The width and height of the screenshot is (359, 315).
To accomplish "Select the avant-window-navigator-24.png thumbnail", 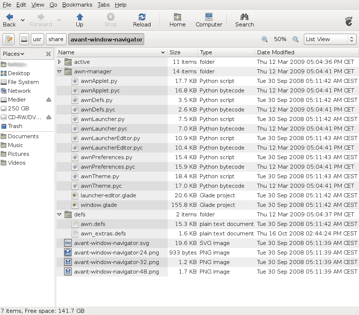I will tap(68, 253).
